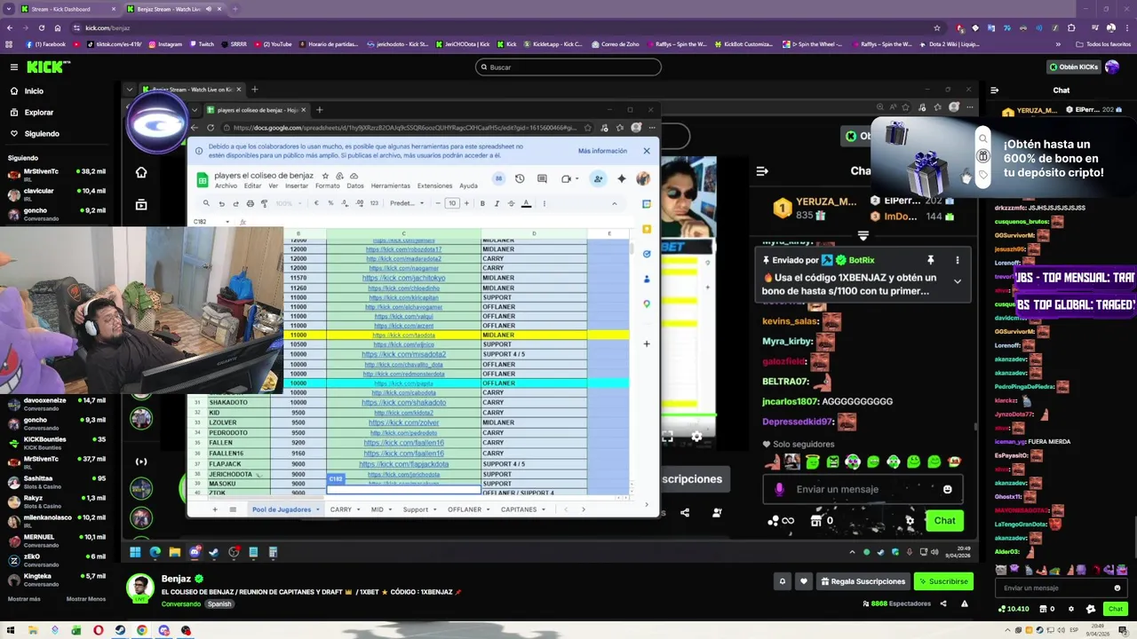Click the font size field showing 10

click(x=452, y=203)
